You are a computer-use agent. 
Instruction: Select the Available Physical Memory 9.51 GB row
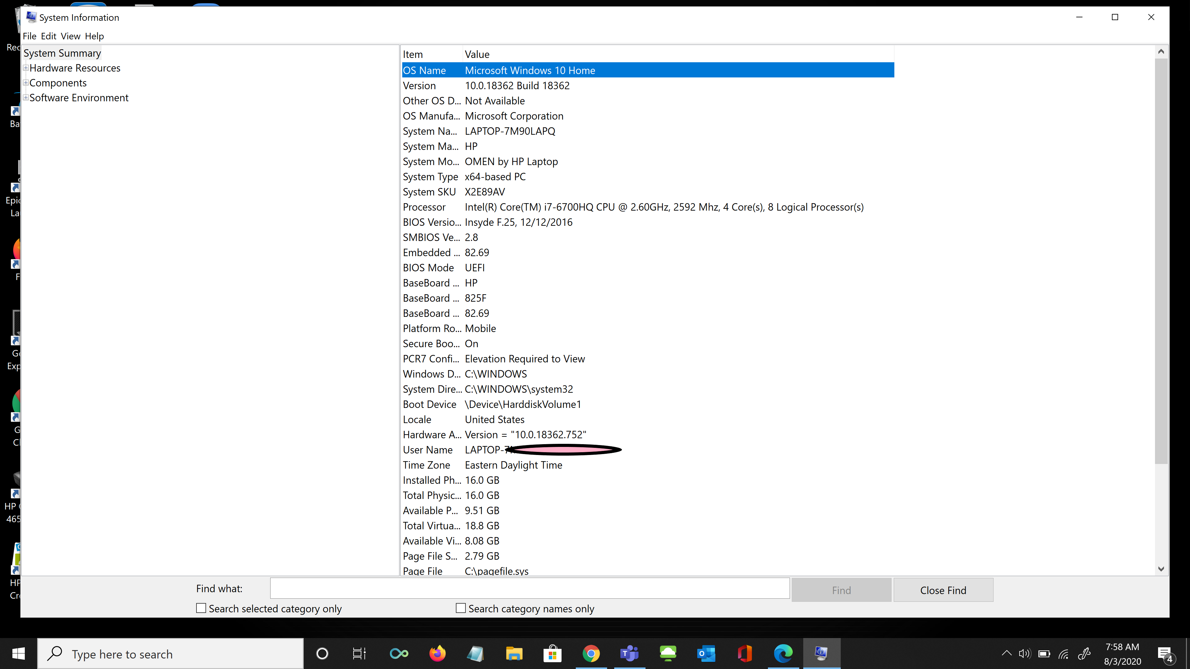648,510
